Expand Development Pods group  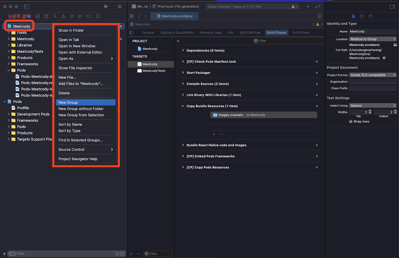[x=9, y=114]
